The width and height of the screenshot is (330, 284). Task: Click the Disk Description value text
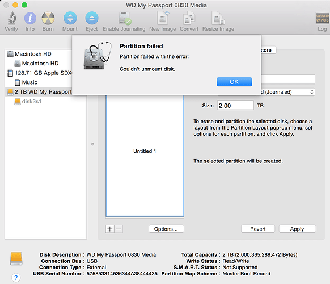point(121,254)
